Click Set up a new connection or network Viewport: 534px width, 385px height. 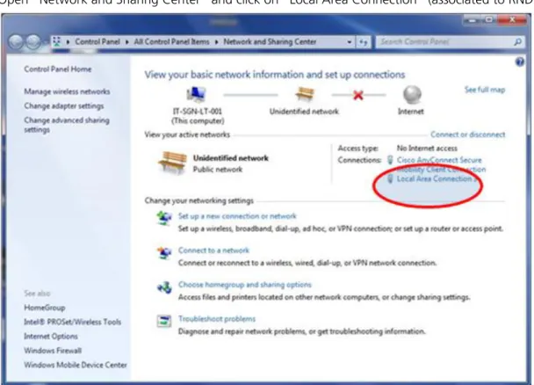coord(237,216)
